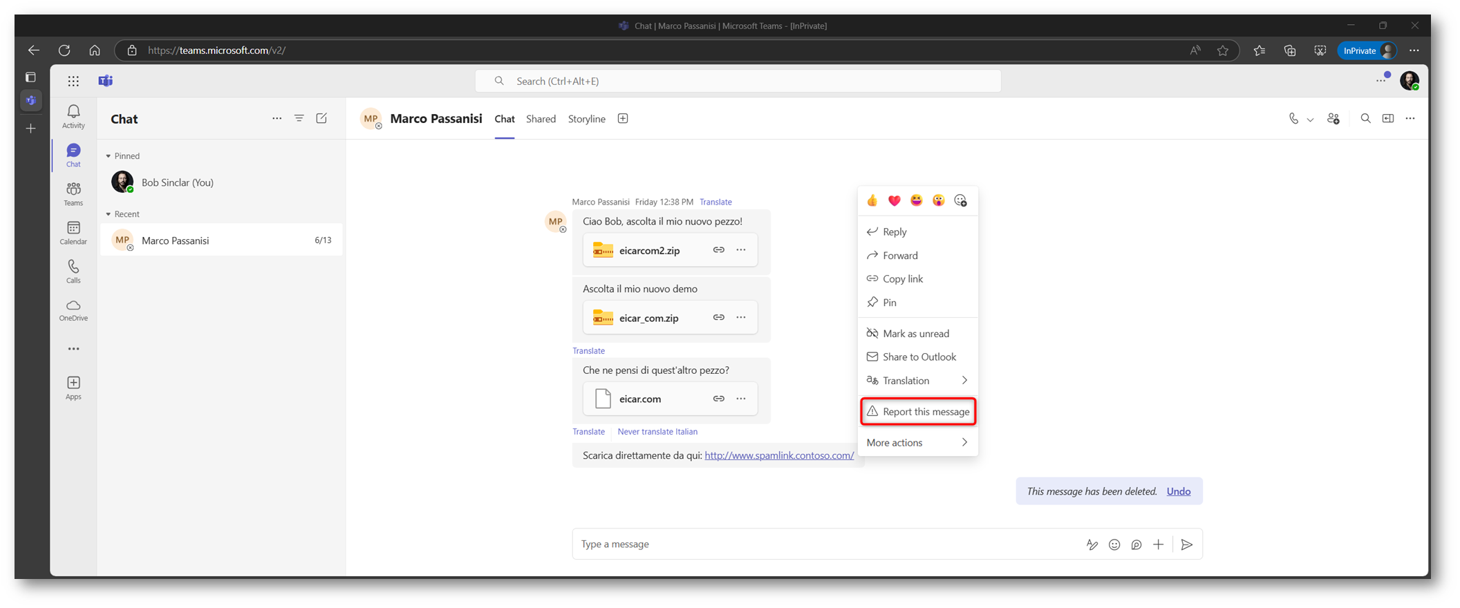1460x608 pixels.
Task: Open Marco Passanisi chat in list
Action: coord(221,240)
